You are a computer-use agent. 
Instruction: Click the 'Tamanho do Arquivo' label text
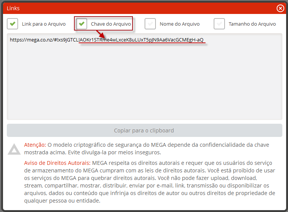(252, 24)
